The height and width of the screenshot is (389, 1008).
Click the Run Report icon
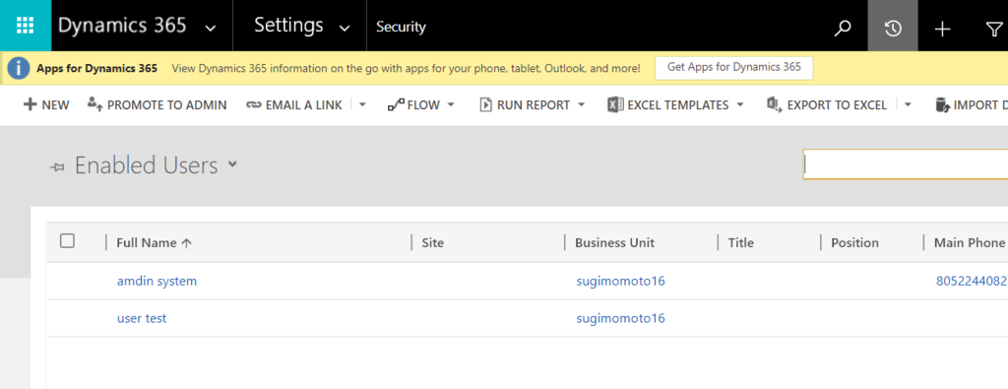486,104
